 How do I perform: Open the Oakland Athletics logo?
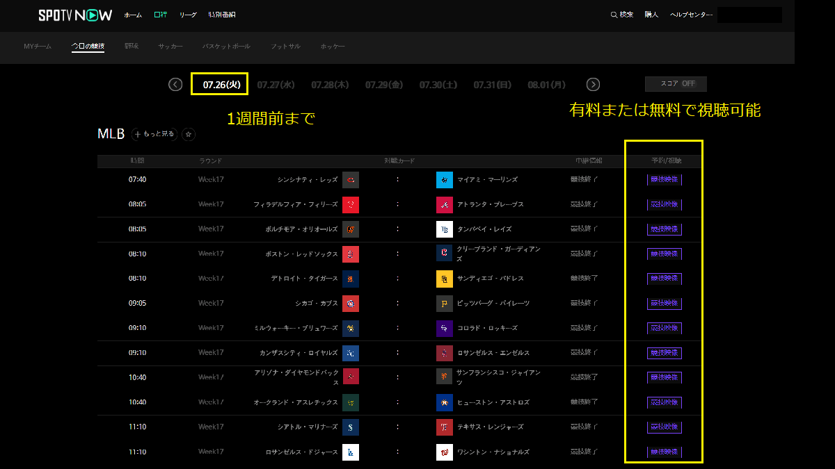[351, 402]
